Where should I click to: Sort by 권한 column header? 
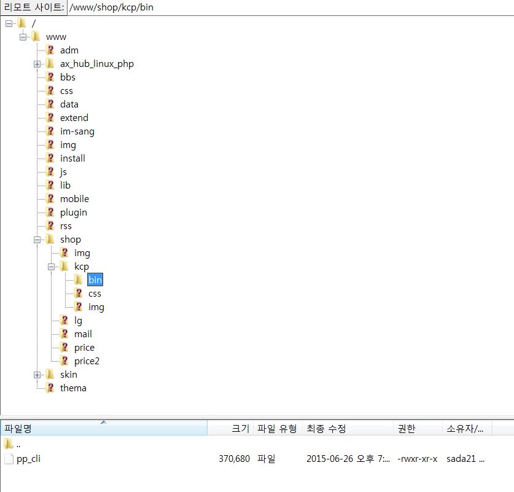418,428
